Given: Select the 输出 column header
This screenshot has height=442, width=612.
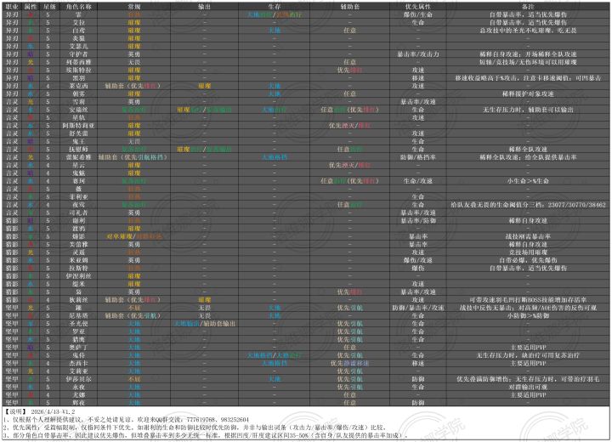Looking at the screenshot, I should [x=204, y=7].
